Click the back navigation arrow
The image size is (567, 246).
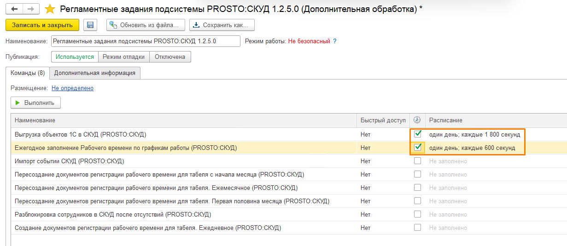(15, 9)
